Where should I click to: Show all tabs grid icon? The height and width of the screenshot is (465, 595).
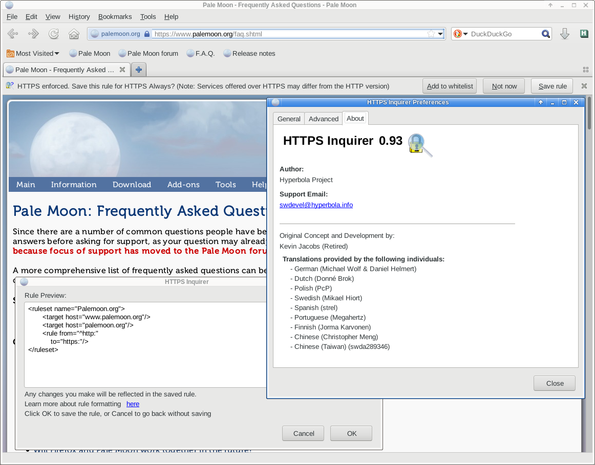[x=586, y=70]
